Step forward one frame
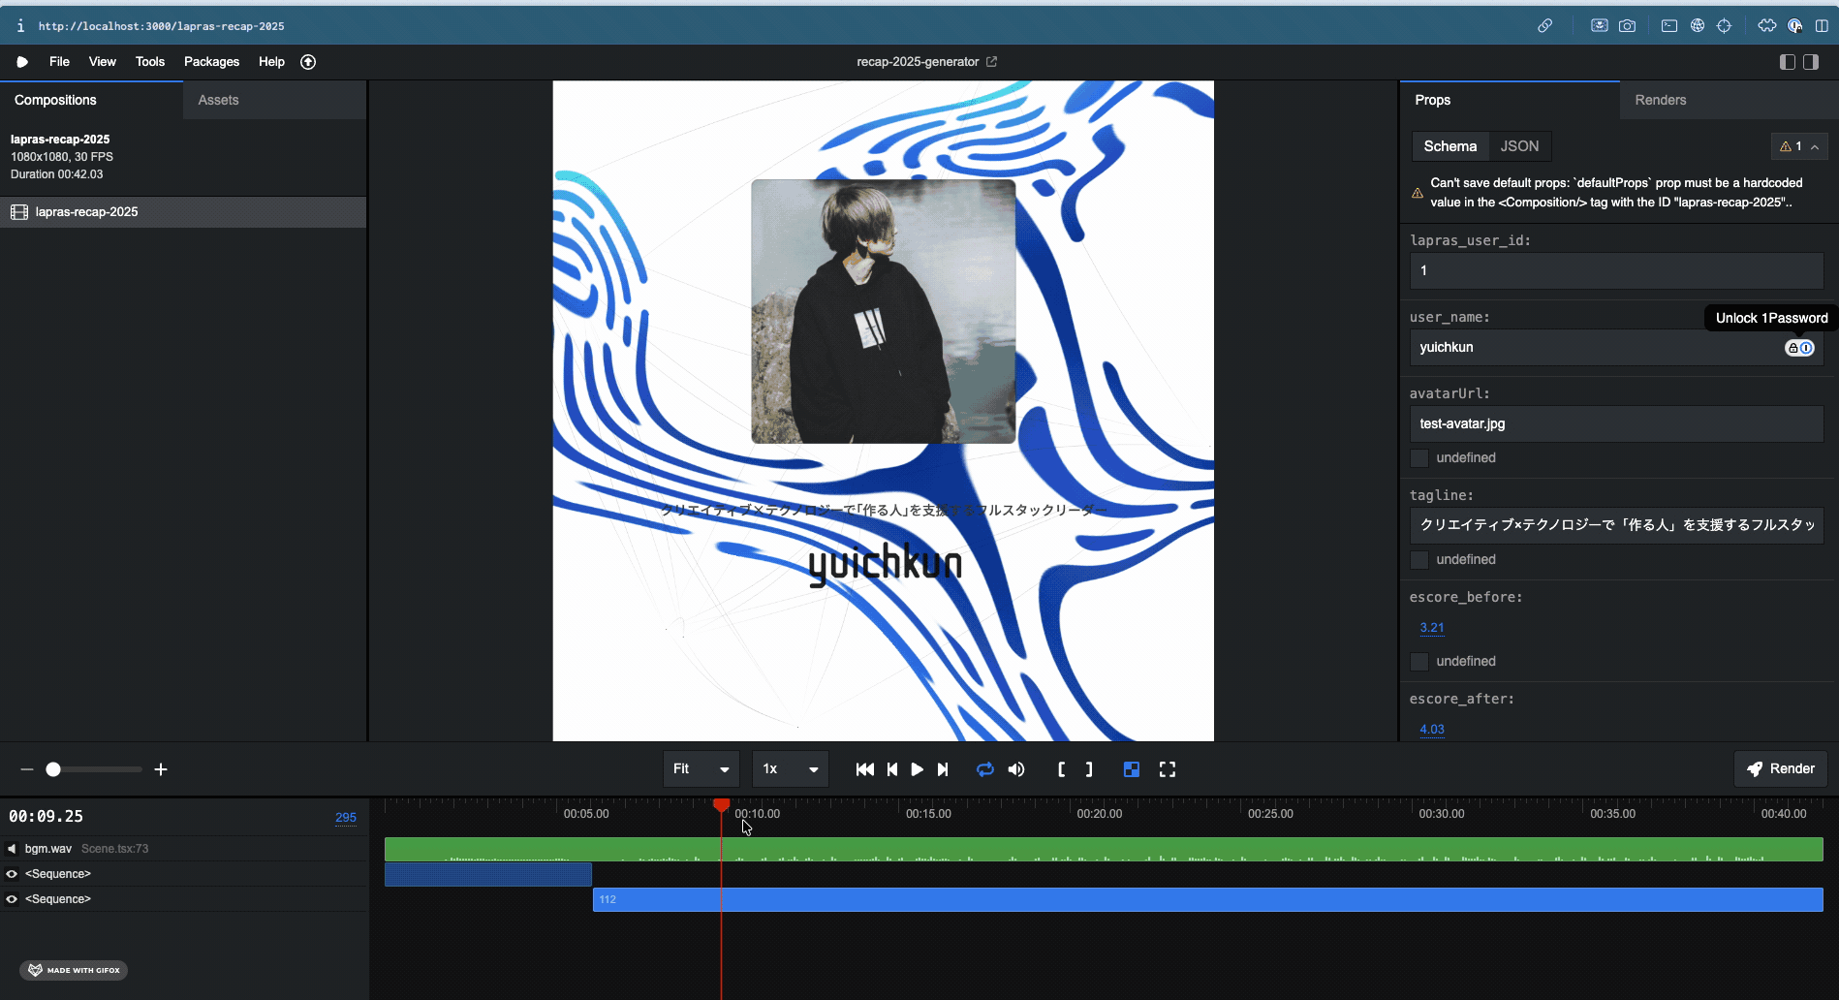The image size is (1839, 1000). pos(943,769)
